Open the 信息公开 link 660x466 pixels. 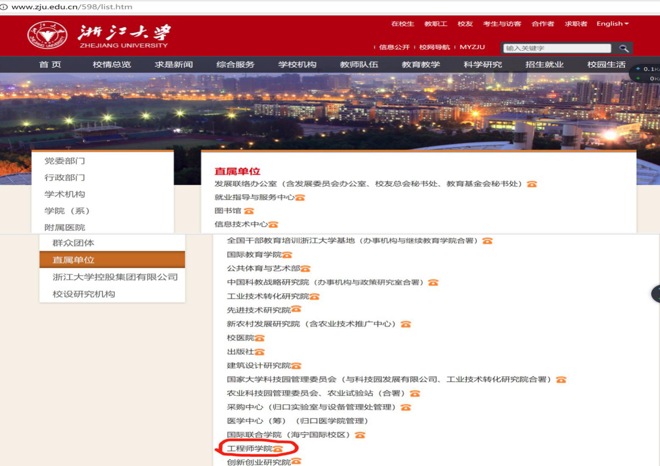(x=394, y=47)
